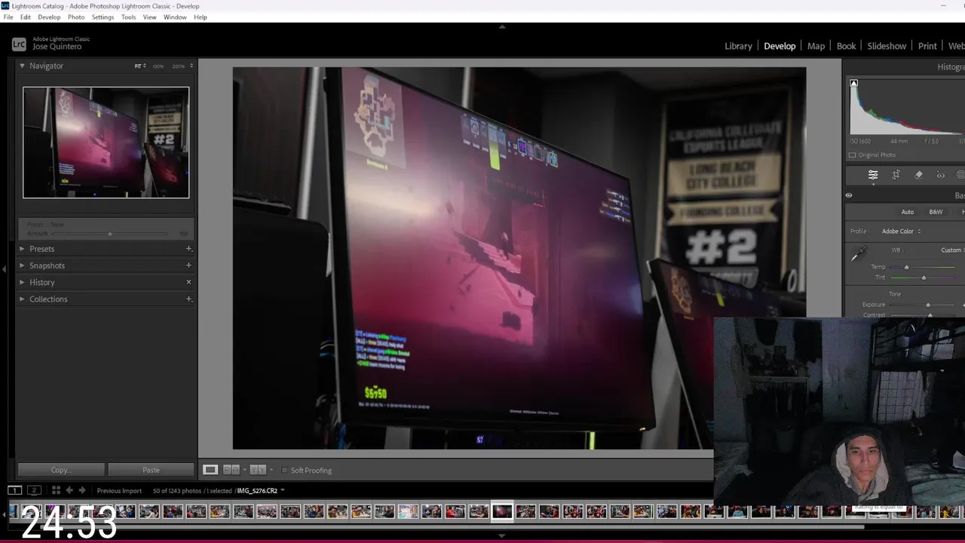965x543 pixels.
Task: Open the Help menu
Action: 200,17
